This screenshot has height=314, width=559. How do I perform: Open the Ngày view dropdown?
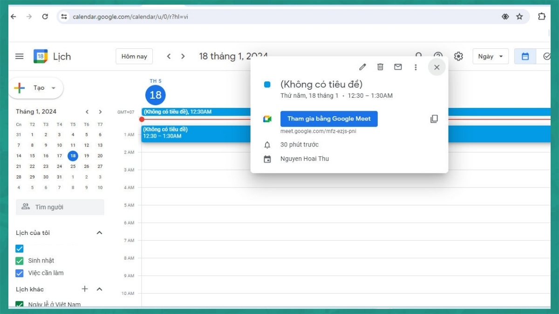pyautogui.click(x=490, y=56)
